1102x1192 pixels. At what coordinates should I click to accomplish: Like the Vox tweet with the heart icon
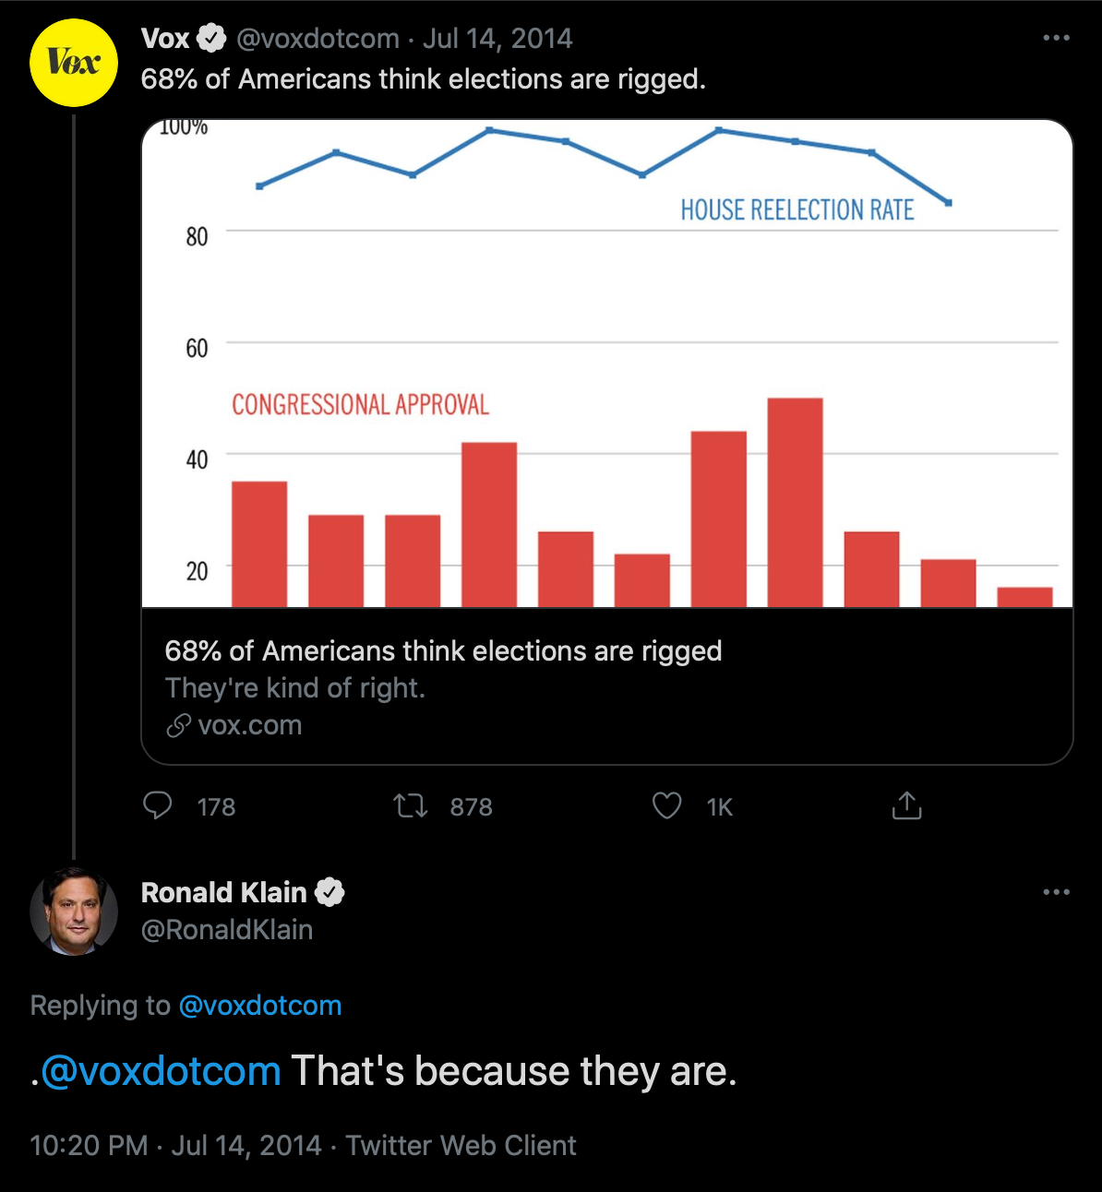[667, 806]
